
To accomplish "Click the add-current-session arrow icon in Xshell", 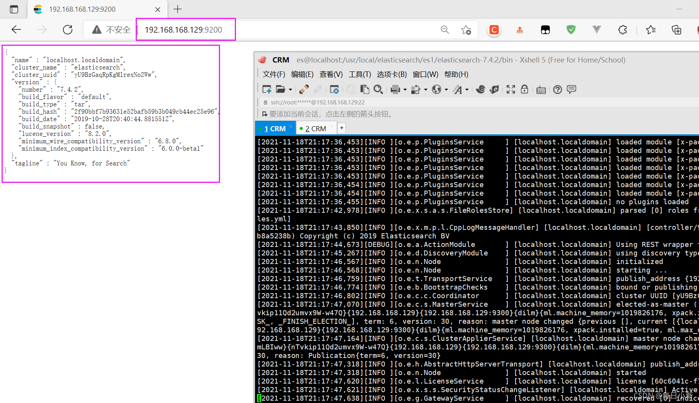I will 264,114.
